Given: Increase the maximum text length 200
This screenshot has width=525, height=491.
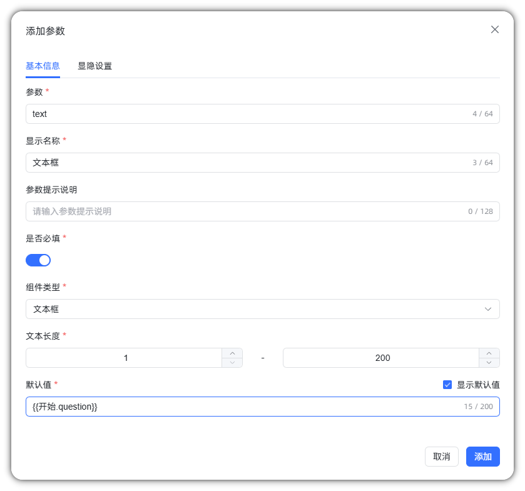Looking at the screenshot, I should (489, 353).
